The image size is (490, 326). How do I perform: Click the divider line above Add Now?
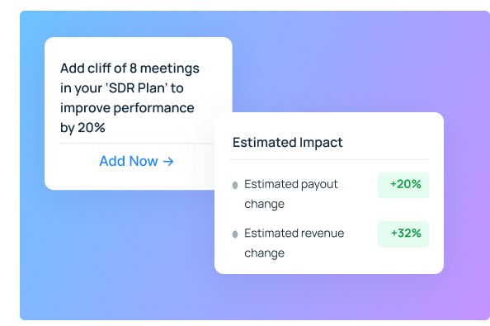(137, 143)
